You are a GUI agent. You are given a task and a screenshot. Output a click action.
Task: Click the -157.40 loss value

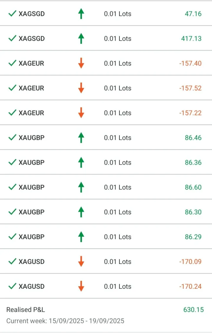tap(190, 63)
